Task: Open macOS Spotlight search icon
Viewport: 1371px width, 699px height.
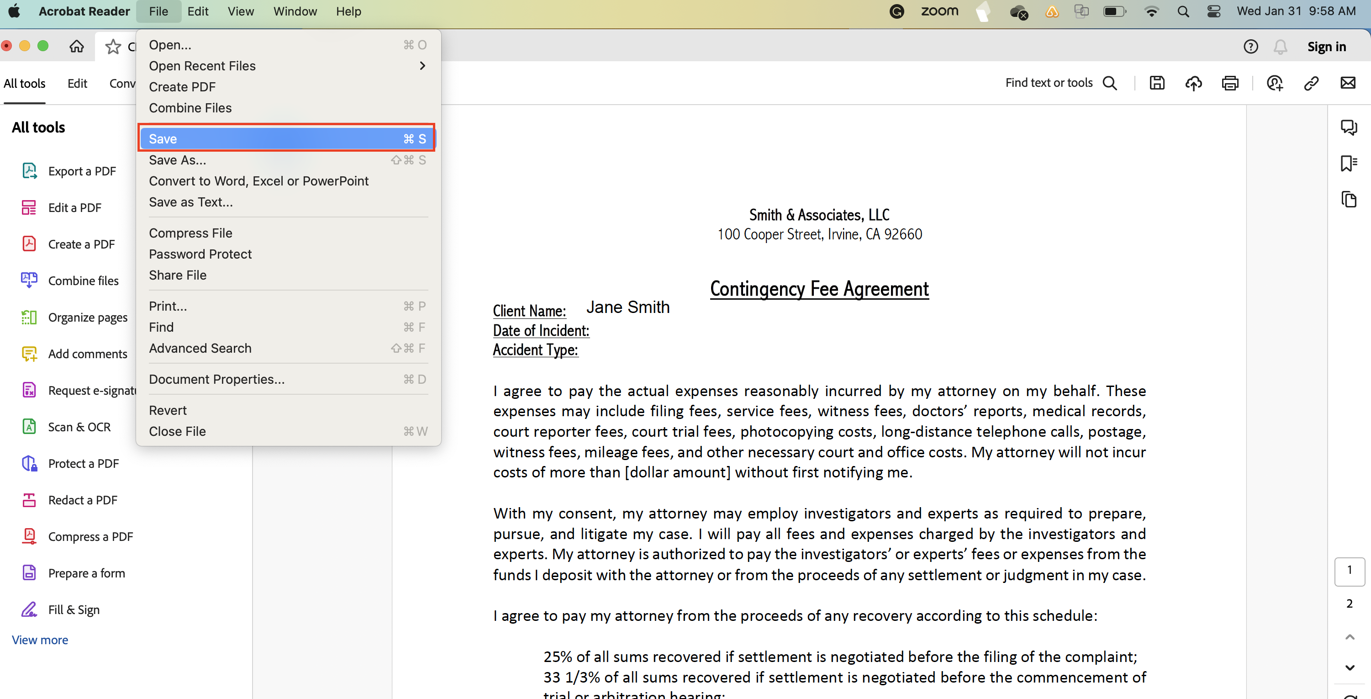Action: [1182, 11]
